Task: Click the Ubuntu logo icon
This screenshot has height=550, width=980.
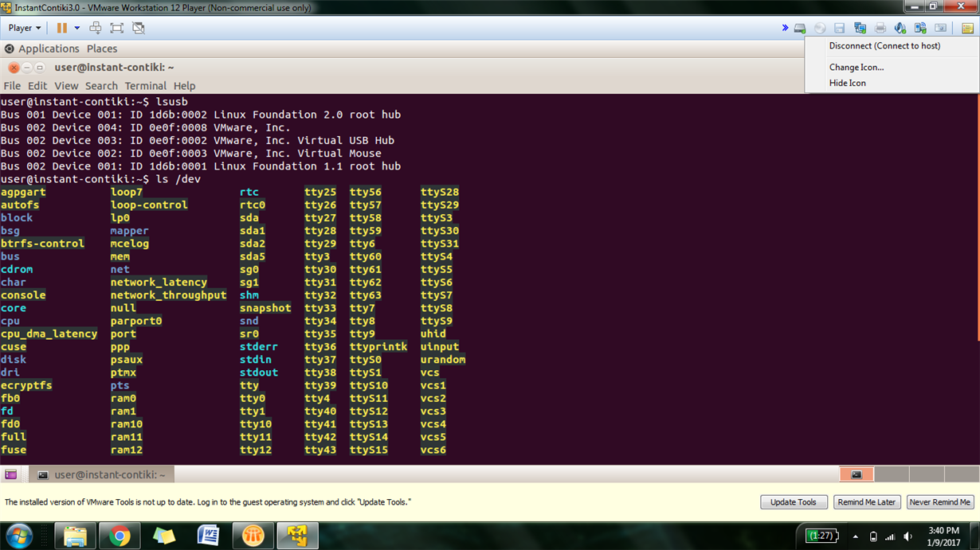Action: 9,49
